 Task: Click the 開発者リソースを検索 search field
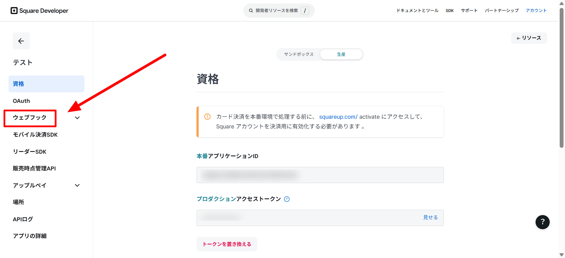pos(279,11)
